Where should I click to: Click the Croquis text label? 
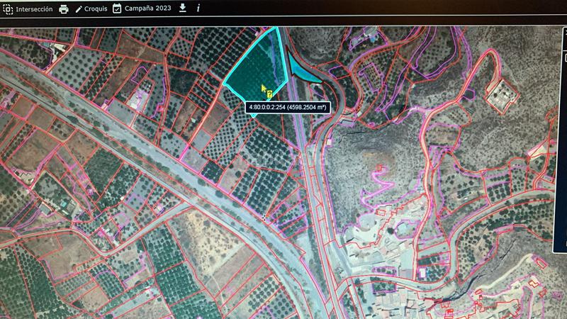96,9
